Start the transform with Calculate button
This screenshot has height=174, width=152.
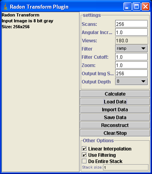[115, 94]
